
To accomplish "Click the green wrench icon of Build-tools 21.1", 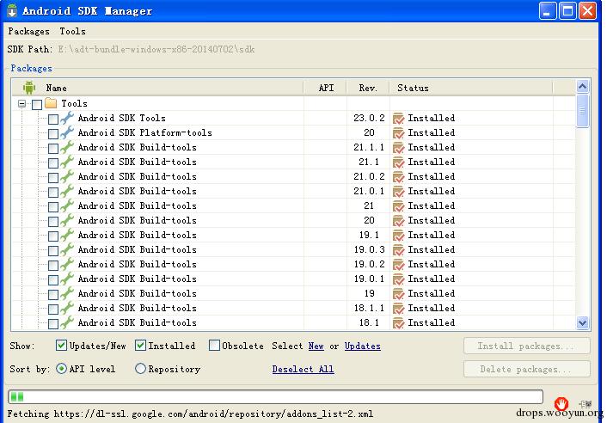I will pyautogui.click(x=67, y=162).
